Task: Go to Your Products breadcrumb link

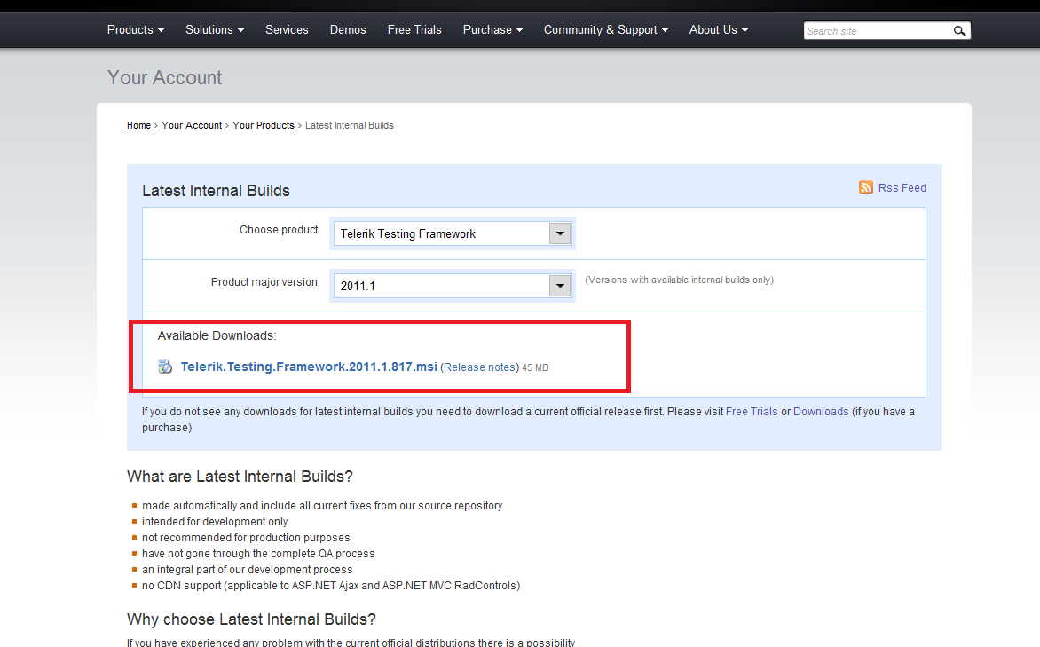Action: pos(264,125)
